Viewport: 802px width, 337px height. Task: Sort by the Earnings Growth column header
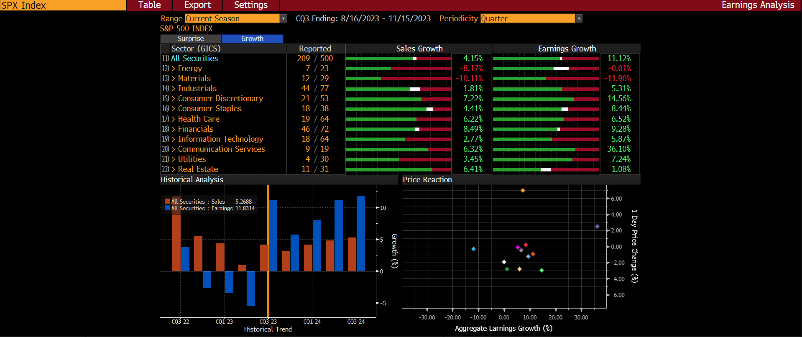[x=567, y=49]
